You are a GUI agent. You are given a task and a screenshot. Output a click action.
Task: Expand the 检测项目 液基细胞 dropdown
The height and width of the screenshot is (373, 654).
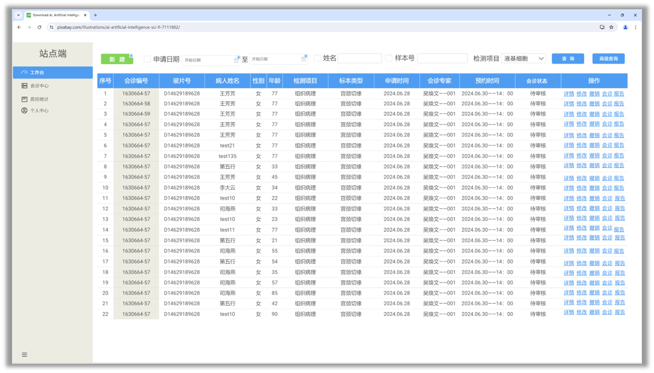pos(524,59)
